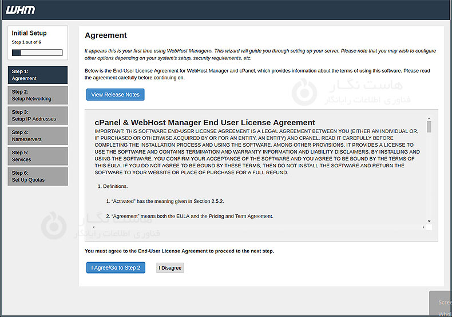Click the license box bottom-right corner square
The width and height of the screenshot is (452, 317).
pos(429,227)
